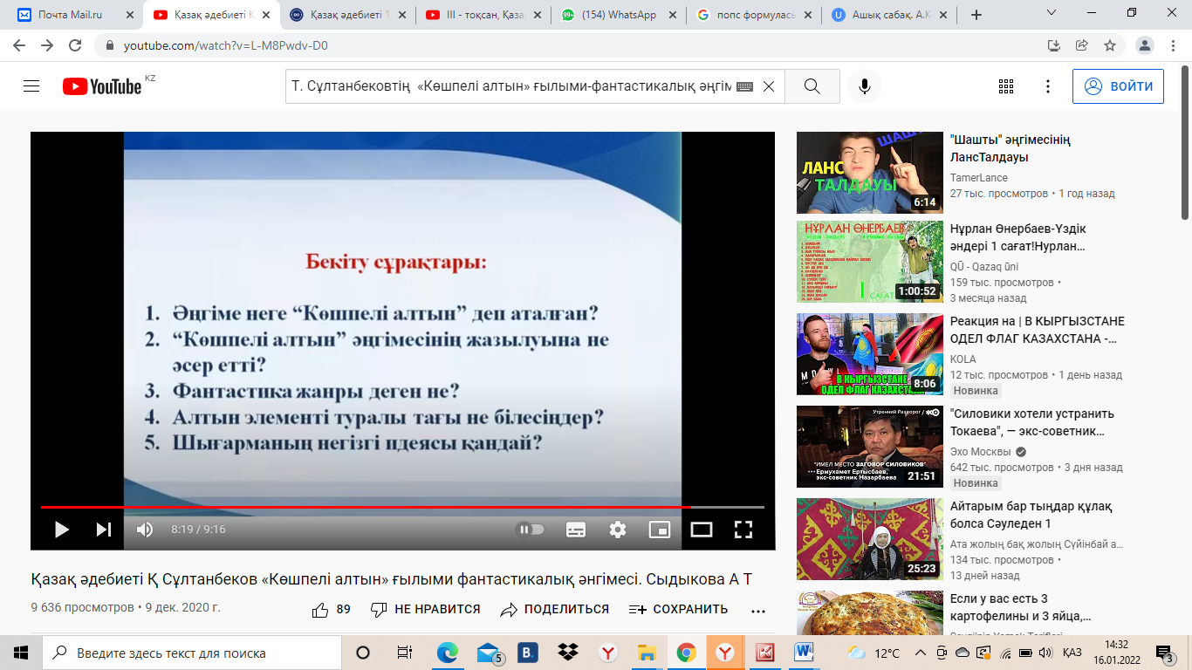
Task: Open the YouTube apps grid
Action: (x=1006, y=86)
